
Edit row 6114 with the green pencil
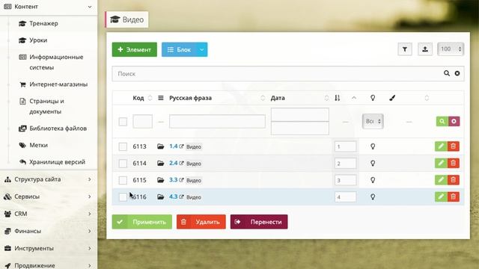(x=441, y=163)
